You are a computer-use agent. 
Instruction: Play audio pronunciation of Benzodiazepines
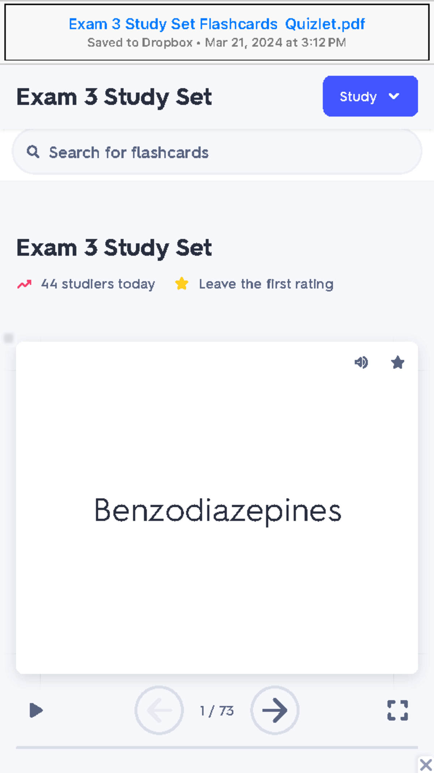(x=362, y=362)
